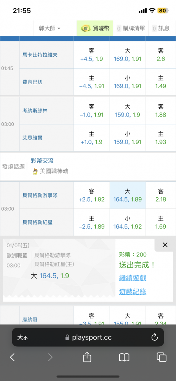The width and height of the screenshot is (176, 381).
Task: Open Safari bookmarks book icon
Action: [x=124, y=357]
